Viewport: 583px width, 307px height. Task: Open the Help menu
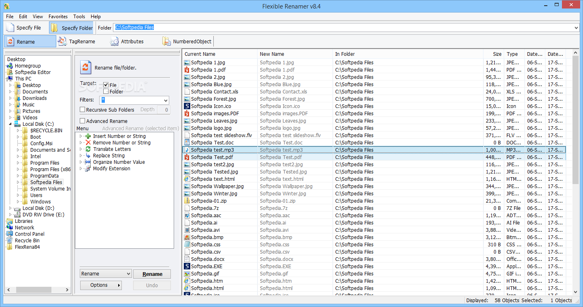[96, 17]
